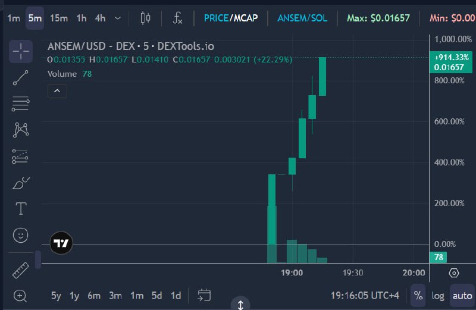Toggle the log scale option
The image size is (476, 310).
coord(438,296)
